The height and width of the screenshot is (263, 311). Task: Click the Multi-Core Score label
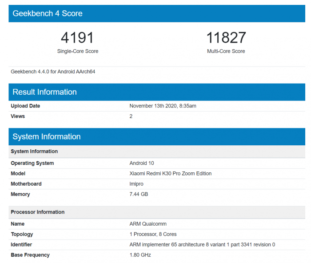coord(226,51)
